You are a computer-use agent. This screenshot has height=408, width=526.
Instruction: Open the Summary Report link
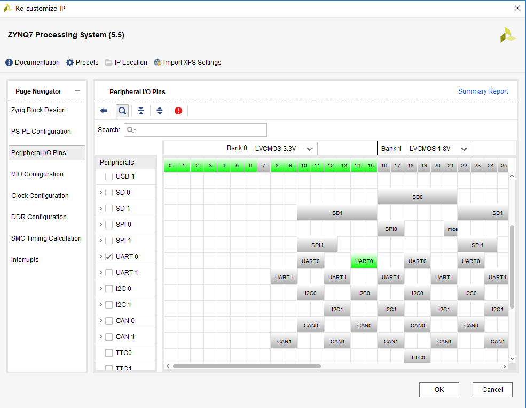click(483, 91)
